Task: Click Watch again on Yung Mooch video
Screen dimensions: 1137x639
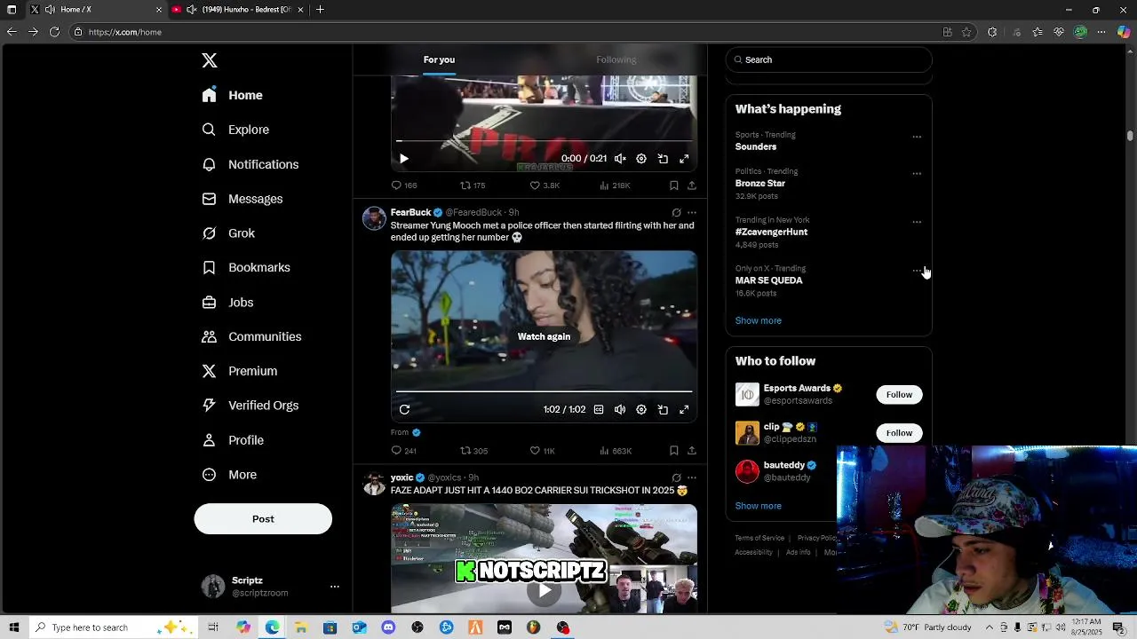Action: tap(544, 336)
